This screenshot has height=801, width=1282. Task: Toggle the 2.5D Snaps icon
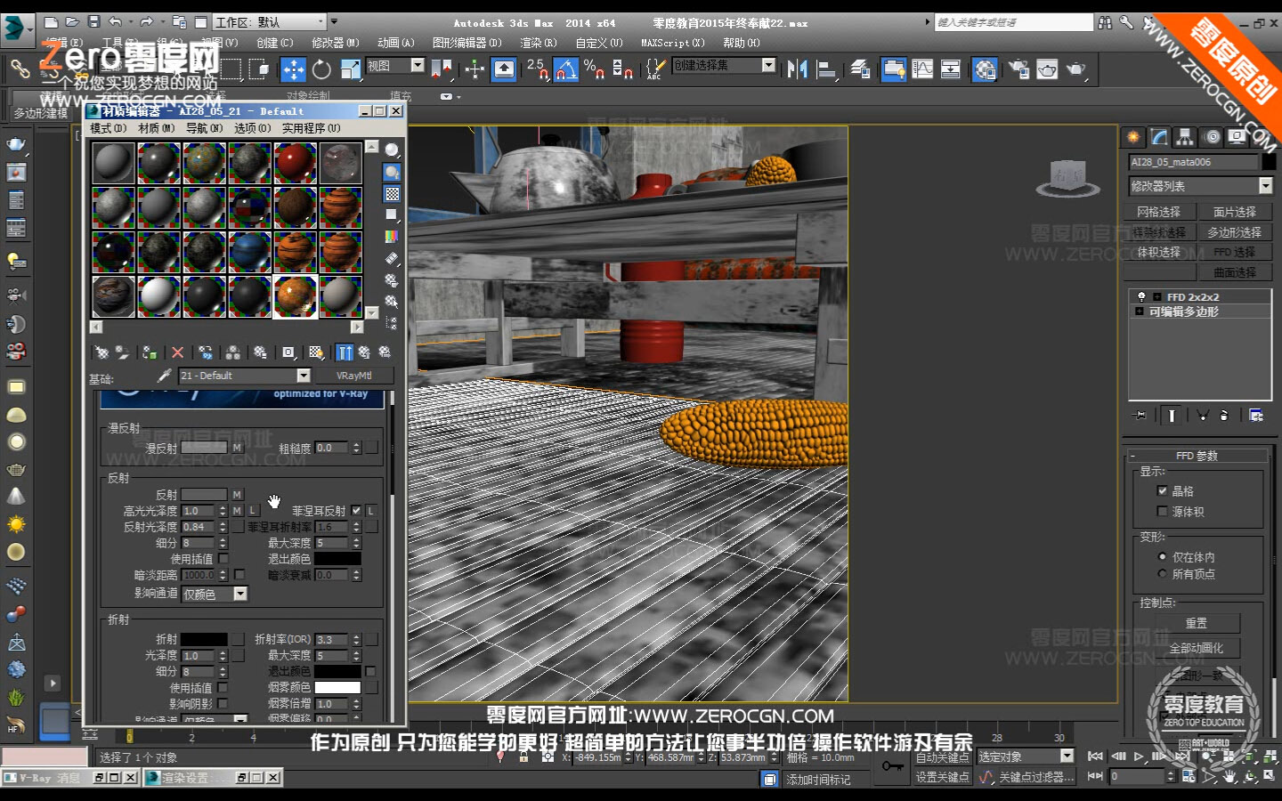pos(537,69)
